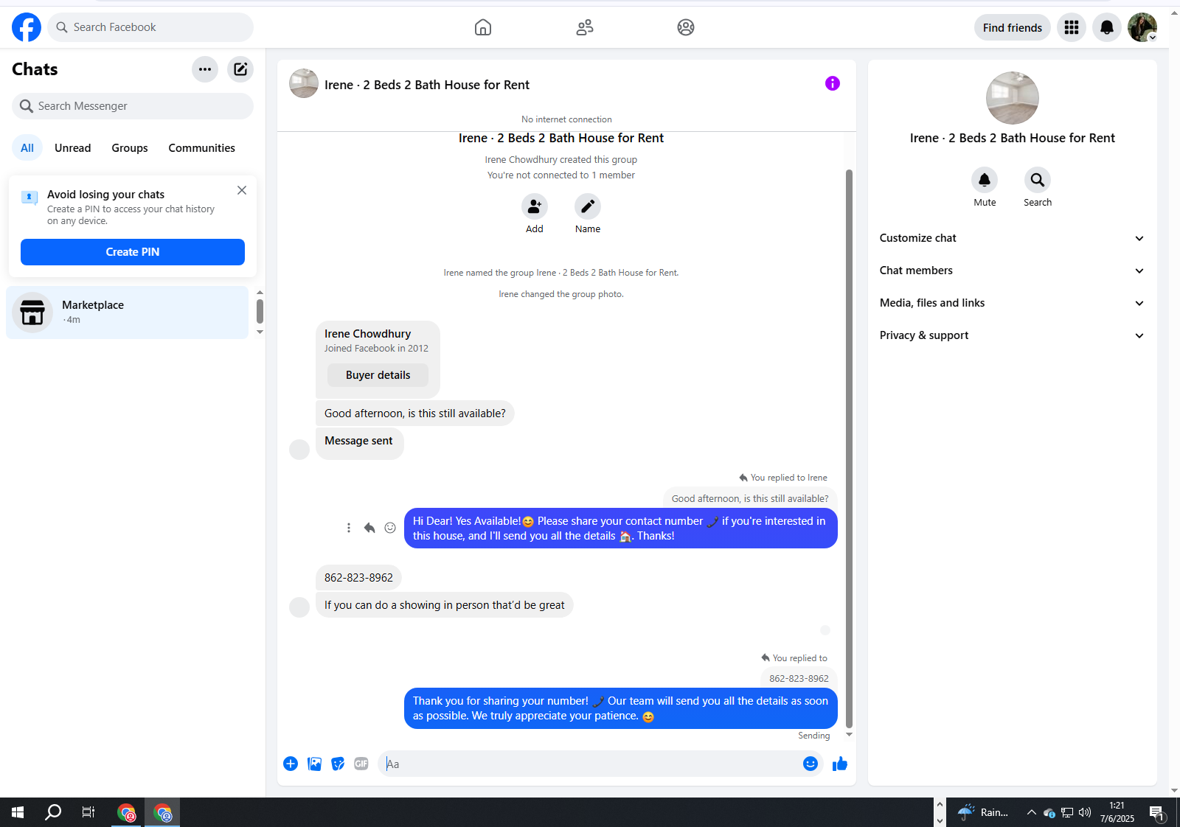1180x827 pixels.
Task: Mute the conversation with the bell icon
Action: click(x=985, y=180)
